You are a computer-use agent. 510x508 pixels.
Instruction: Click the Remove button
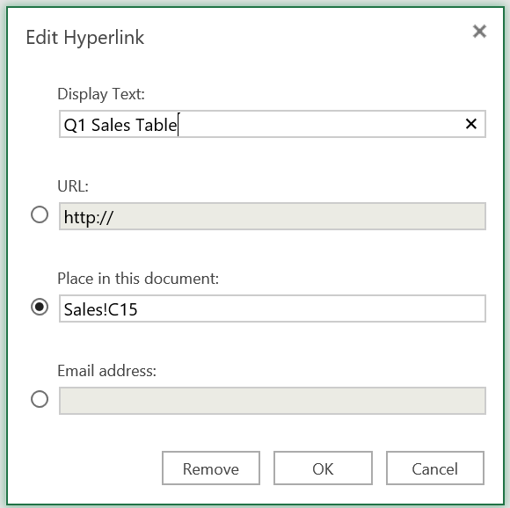(x=211, y=468)
